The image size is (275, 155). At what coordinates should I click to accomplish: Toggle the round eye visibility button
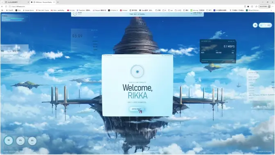tap(255, 25)
